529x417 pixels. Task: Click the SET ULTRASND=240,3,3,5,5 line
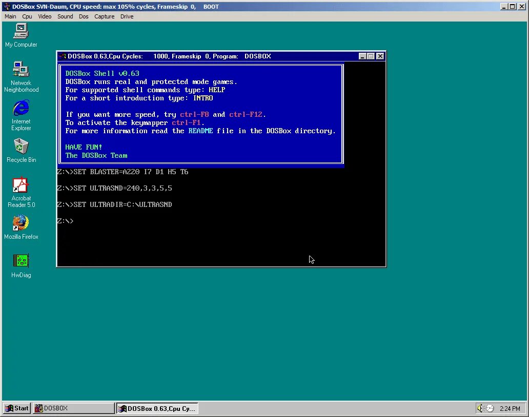[115, 188]
